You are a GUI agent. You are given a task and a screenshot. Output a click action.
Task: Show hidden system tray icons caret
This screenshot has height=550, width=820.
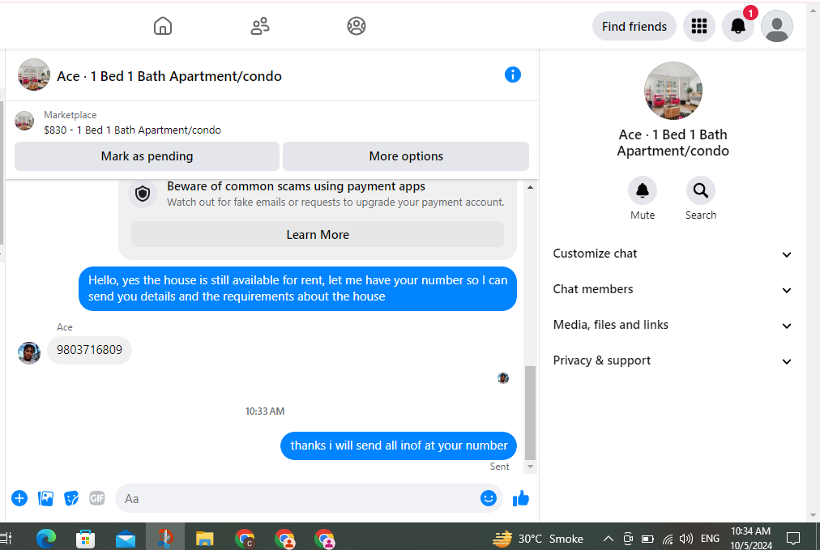pos(609,538)
